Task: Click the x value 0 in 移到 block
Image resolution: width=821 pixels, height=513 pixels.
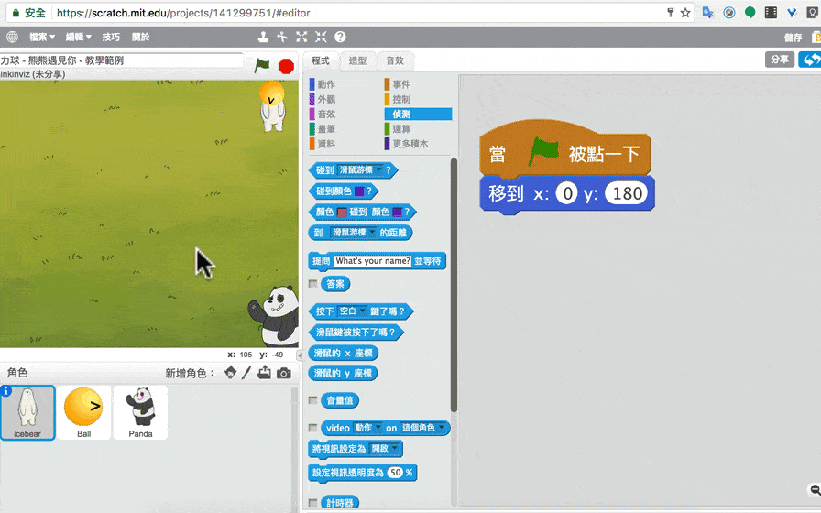Action: (567, 193)
